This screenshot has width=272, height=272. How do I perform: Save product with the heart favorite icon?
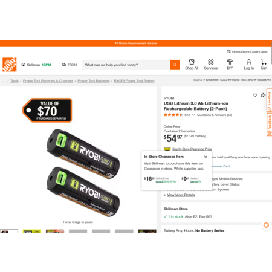point(255,95)
